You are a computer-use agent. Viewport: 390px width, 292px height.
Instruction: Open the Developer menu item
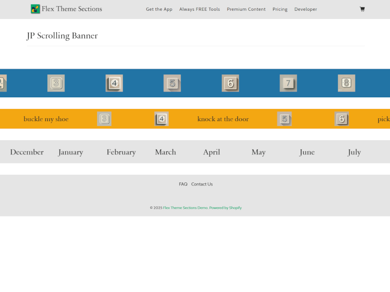click(306, 9)
